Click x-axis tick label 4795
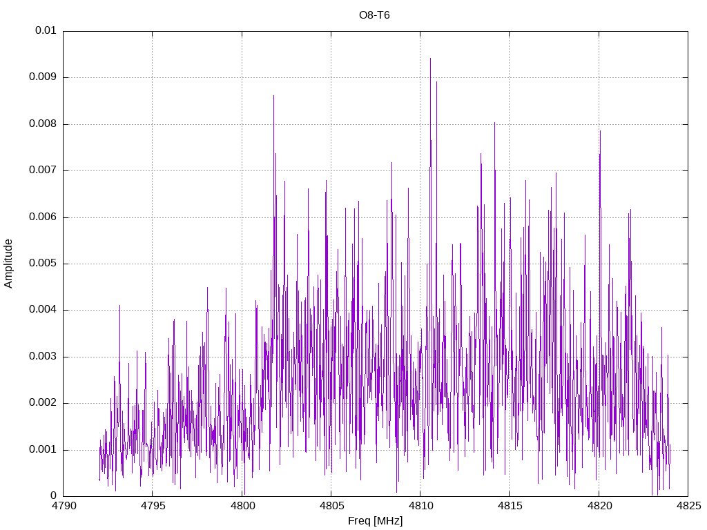 click(x=153, y=506)
